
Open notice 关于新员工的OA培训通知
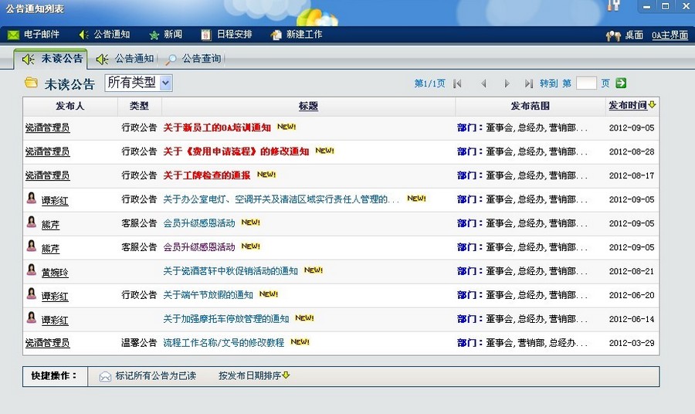click(217, 128)
